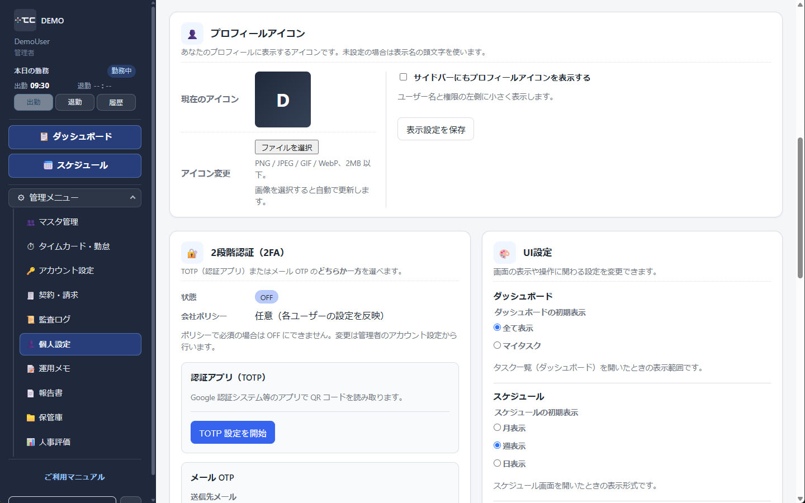Click the 監査ログ icon

31,320
